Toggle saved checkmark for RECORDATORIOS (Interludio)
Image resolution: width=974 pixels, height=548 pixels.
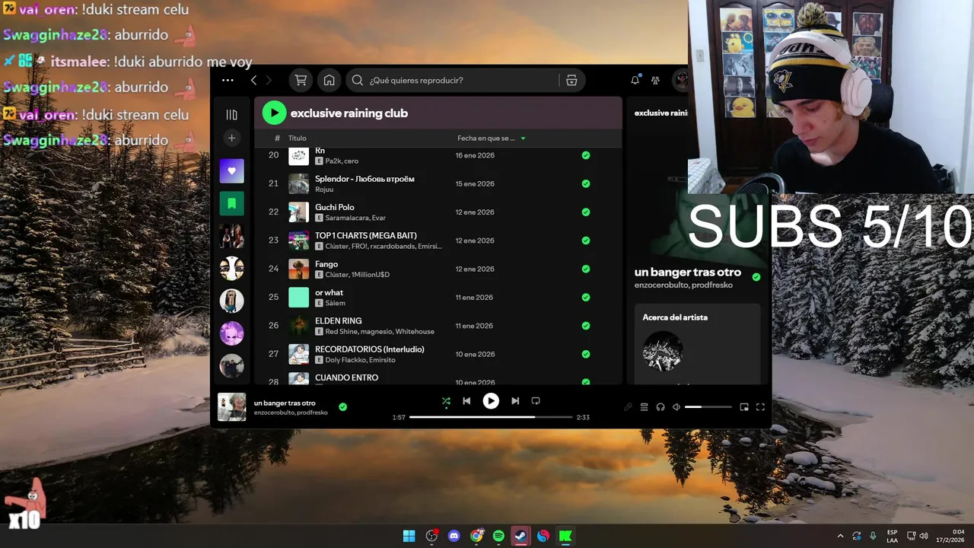click(x=586, y=354)
